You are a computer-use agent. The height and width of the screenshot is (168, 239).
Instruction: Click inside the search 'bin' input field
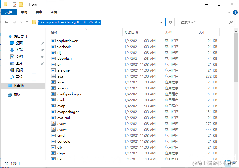tap(197, 22)
